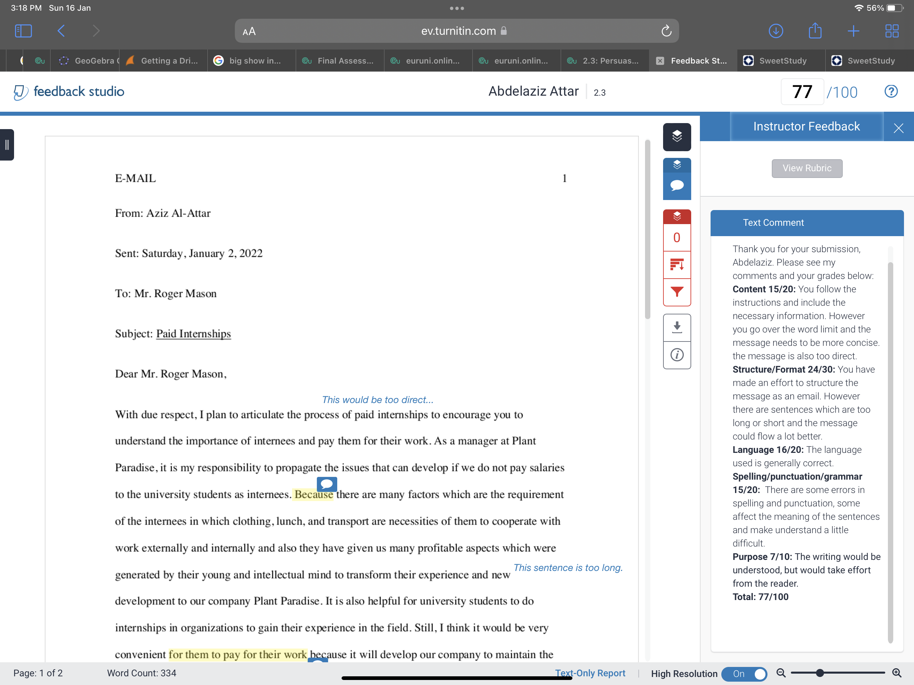Click the View Rubric button
This screenshot has width=914, height=685.
coord(807,168)
